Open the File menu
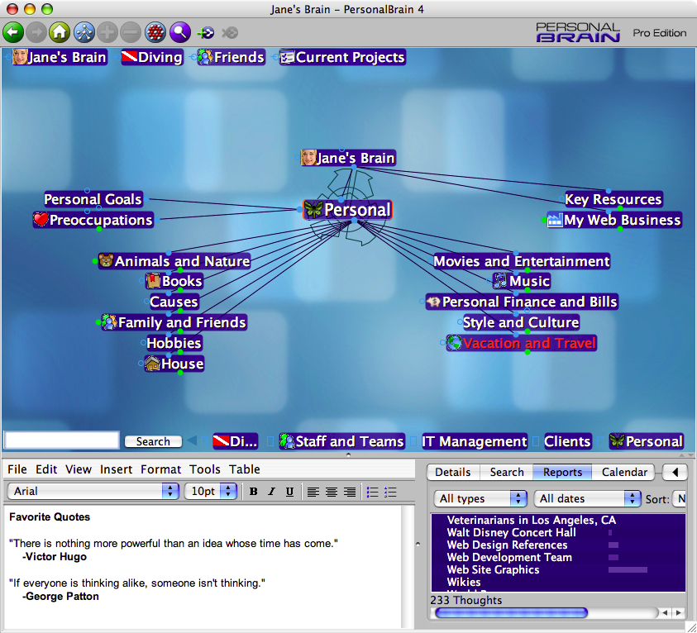697x633 pixels. point(17,469)
